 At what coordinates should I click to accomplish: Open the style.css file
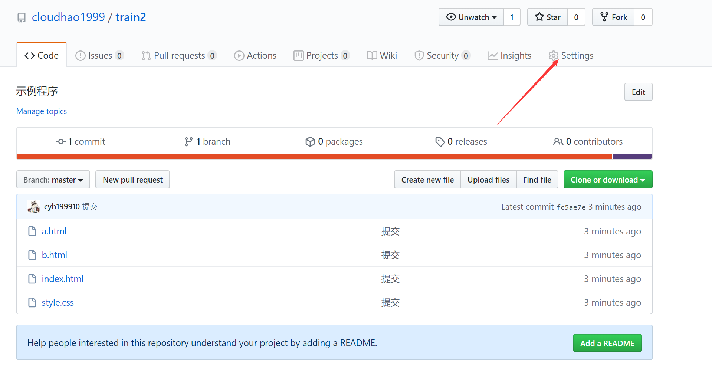point(58,302)
